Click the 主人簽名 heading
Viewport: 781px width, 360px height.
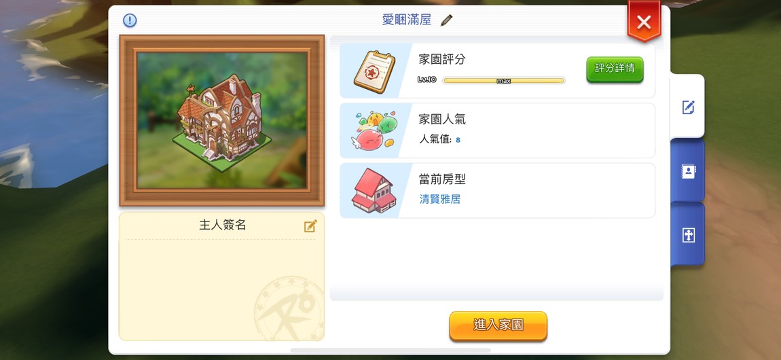223,225
